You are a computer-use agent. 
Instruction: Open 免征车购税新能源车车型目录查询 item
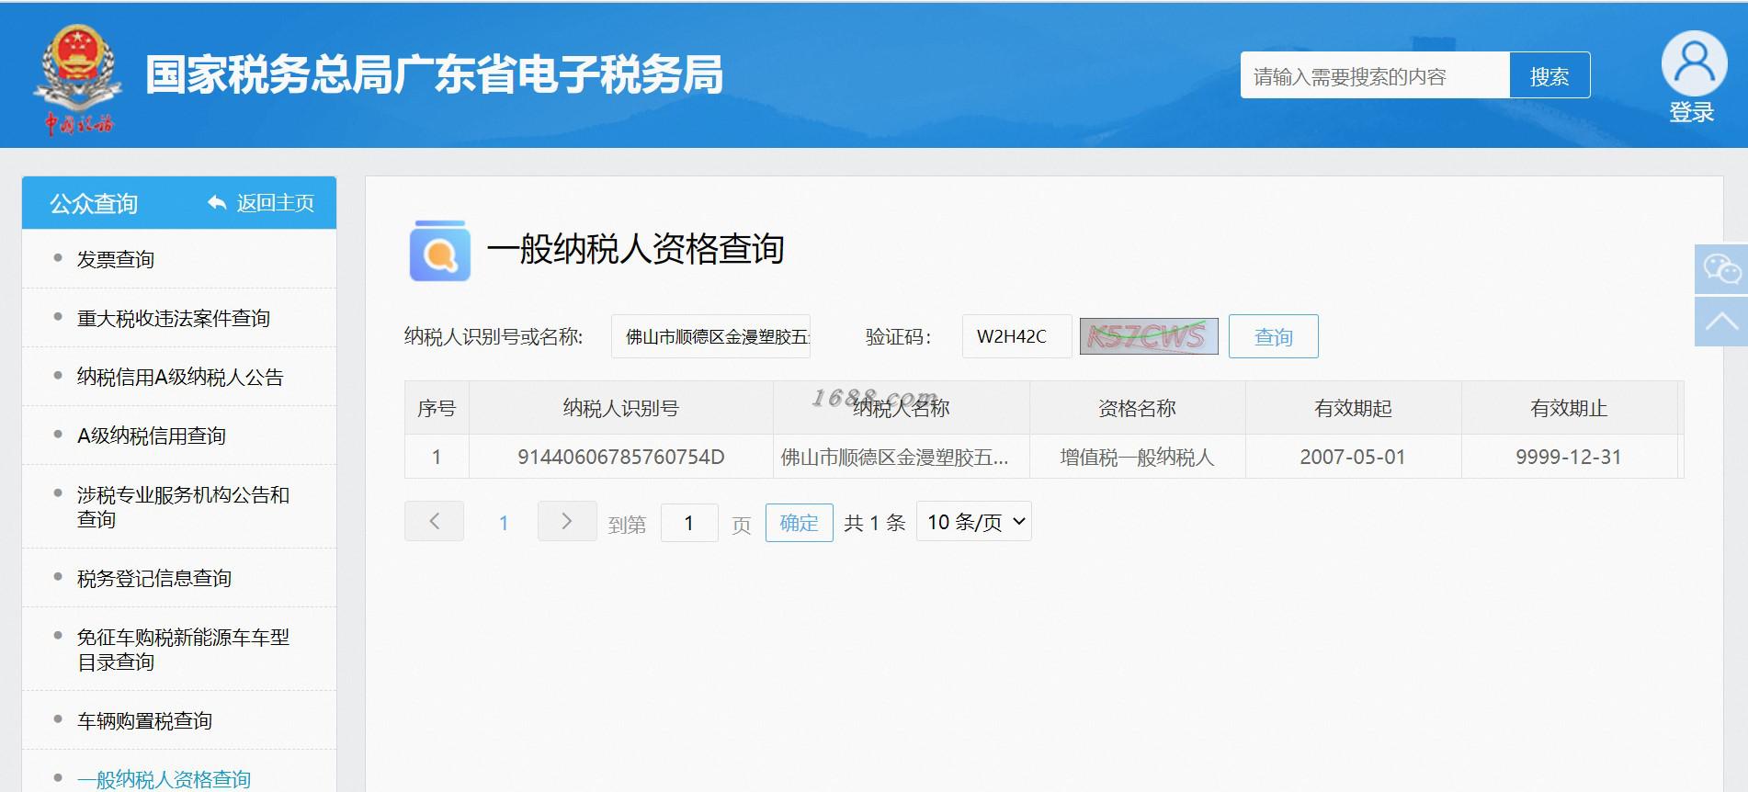(x=183, y=649)
